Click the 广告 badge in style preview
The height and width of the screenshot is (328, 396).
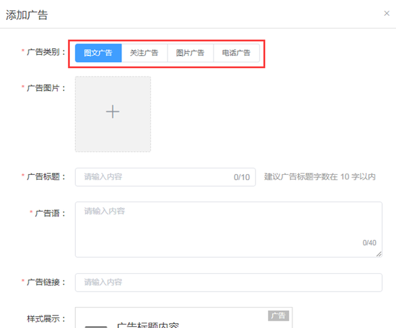click(x=279, y=315)
